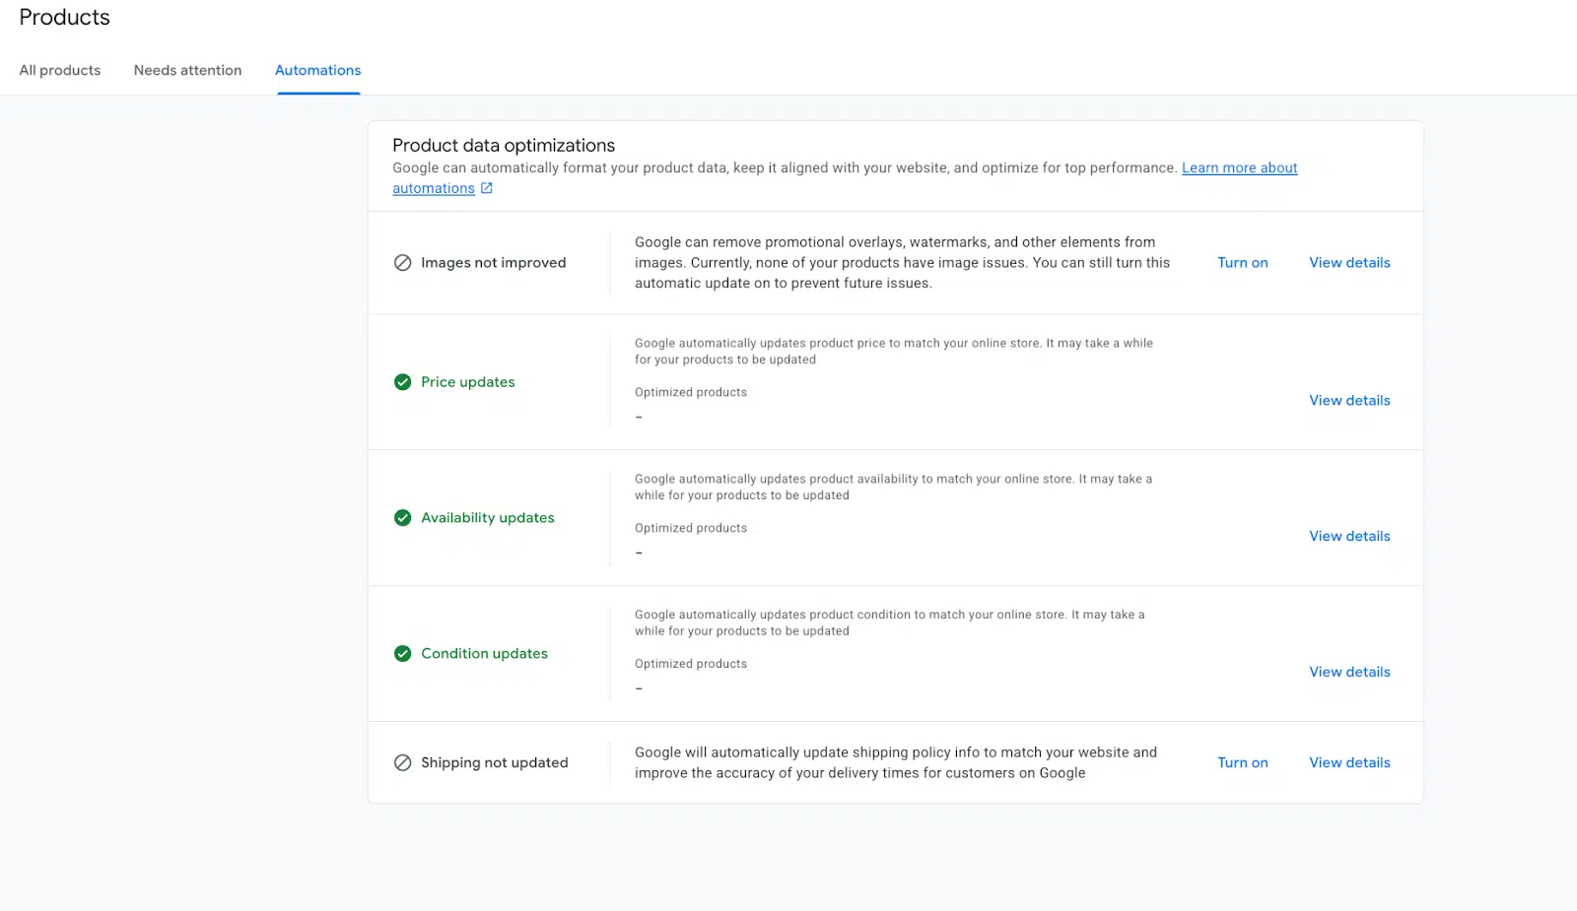Click Optimized products under Availability updates
Viewport: 1577px width, 911px height.
[690, 529]
